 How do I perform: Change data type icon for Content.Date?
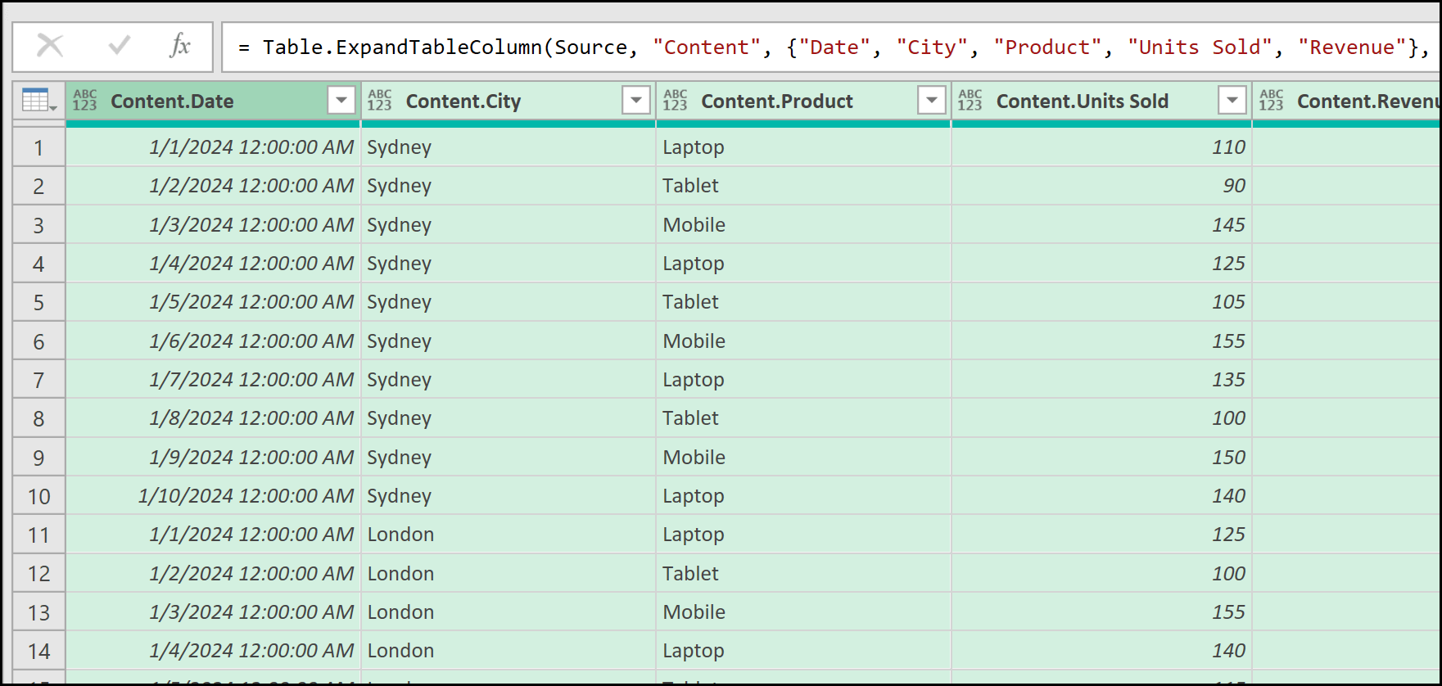[x=85, y=101]
